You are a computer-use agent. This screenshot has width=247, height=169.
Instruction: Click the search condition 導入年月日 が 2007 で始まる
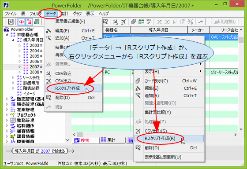pos(40,151)
